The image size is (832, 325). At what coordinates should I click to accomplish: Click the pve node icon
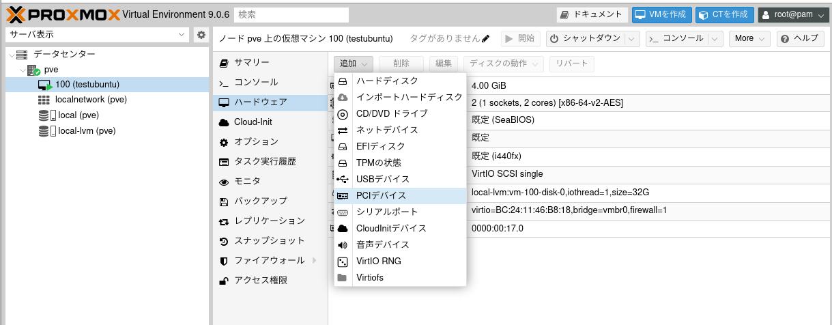(33, 70)
